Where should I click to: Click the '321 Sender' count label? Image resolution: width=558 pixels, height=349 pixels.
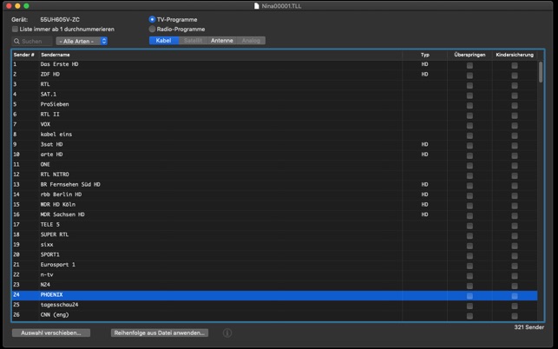pos(528,327)
